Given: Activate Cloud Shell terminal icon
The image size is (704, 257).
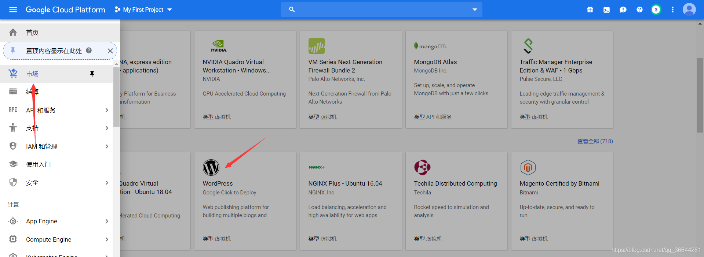Looking at the screenshot, I should 606,10.
